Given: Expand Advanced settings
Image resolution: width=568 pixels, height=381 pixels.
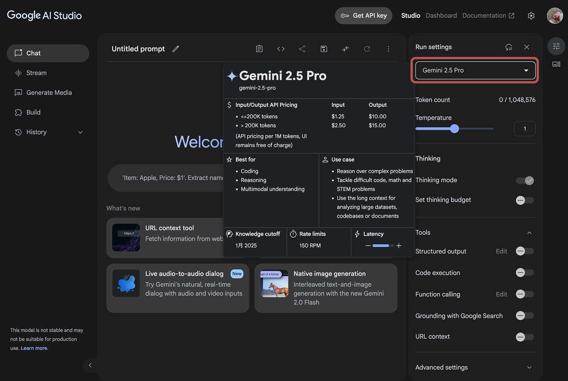Looking at the screenshot, I should pyautogui.click(x=475, y=368).
